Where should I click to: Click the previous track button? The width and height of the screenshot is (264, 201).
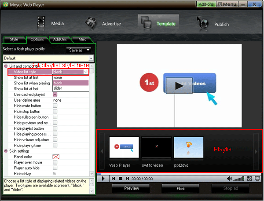(114, 179)
